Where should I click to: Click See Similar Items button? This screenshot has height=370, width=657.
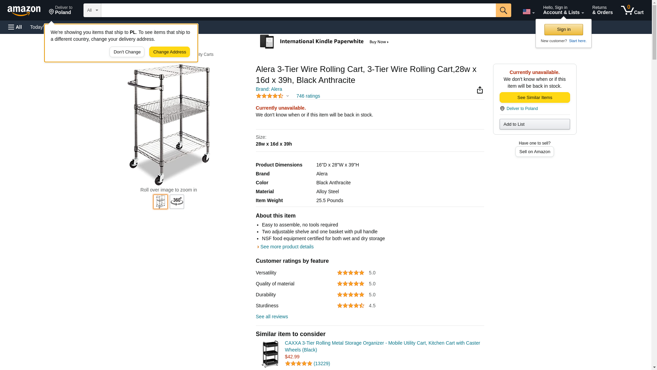tap(534, 98)
